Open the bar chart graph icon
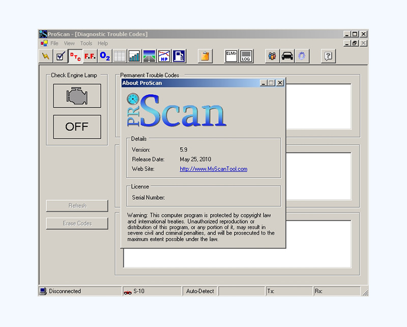Image resolution: width=407 pixels, height=327 pixels. coord(134,56)
